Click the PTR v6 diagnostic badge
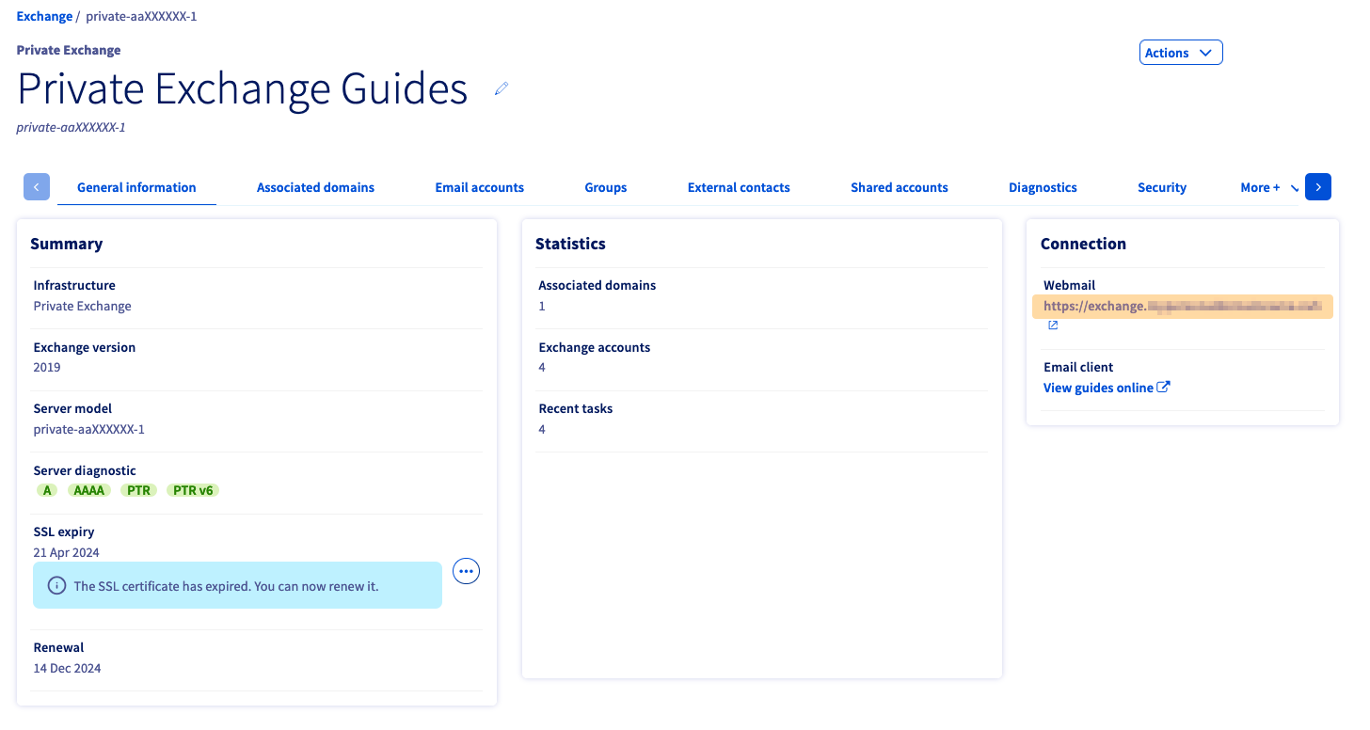This screenshot has width=1370, height=730. click(193, 490)
